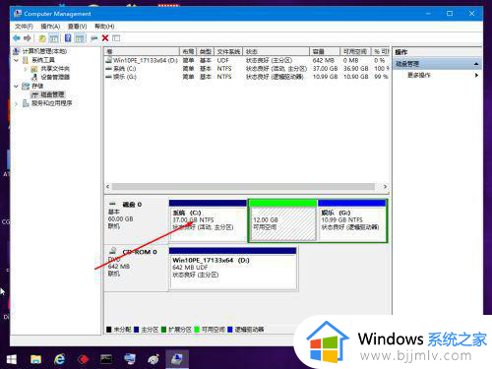Select the CD-ROM 0 label block

137,268
